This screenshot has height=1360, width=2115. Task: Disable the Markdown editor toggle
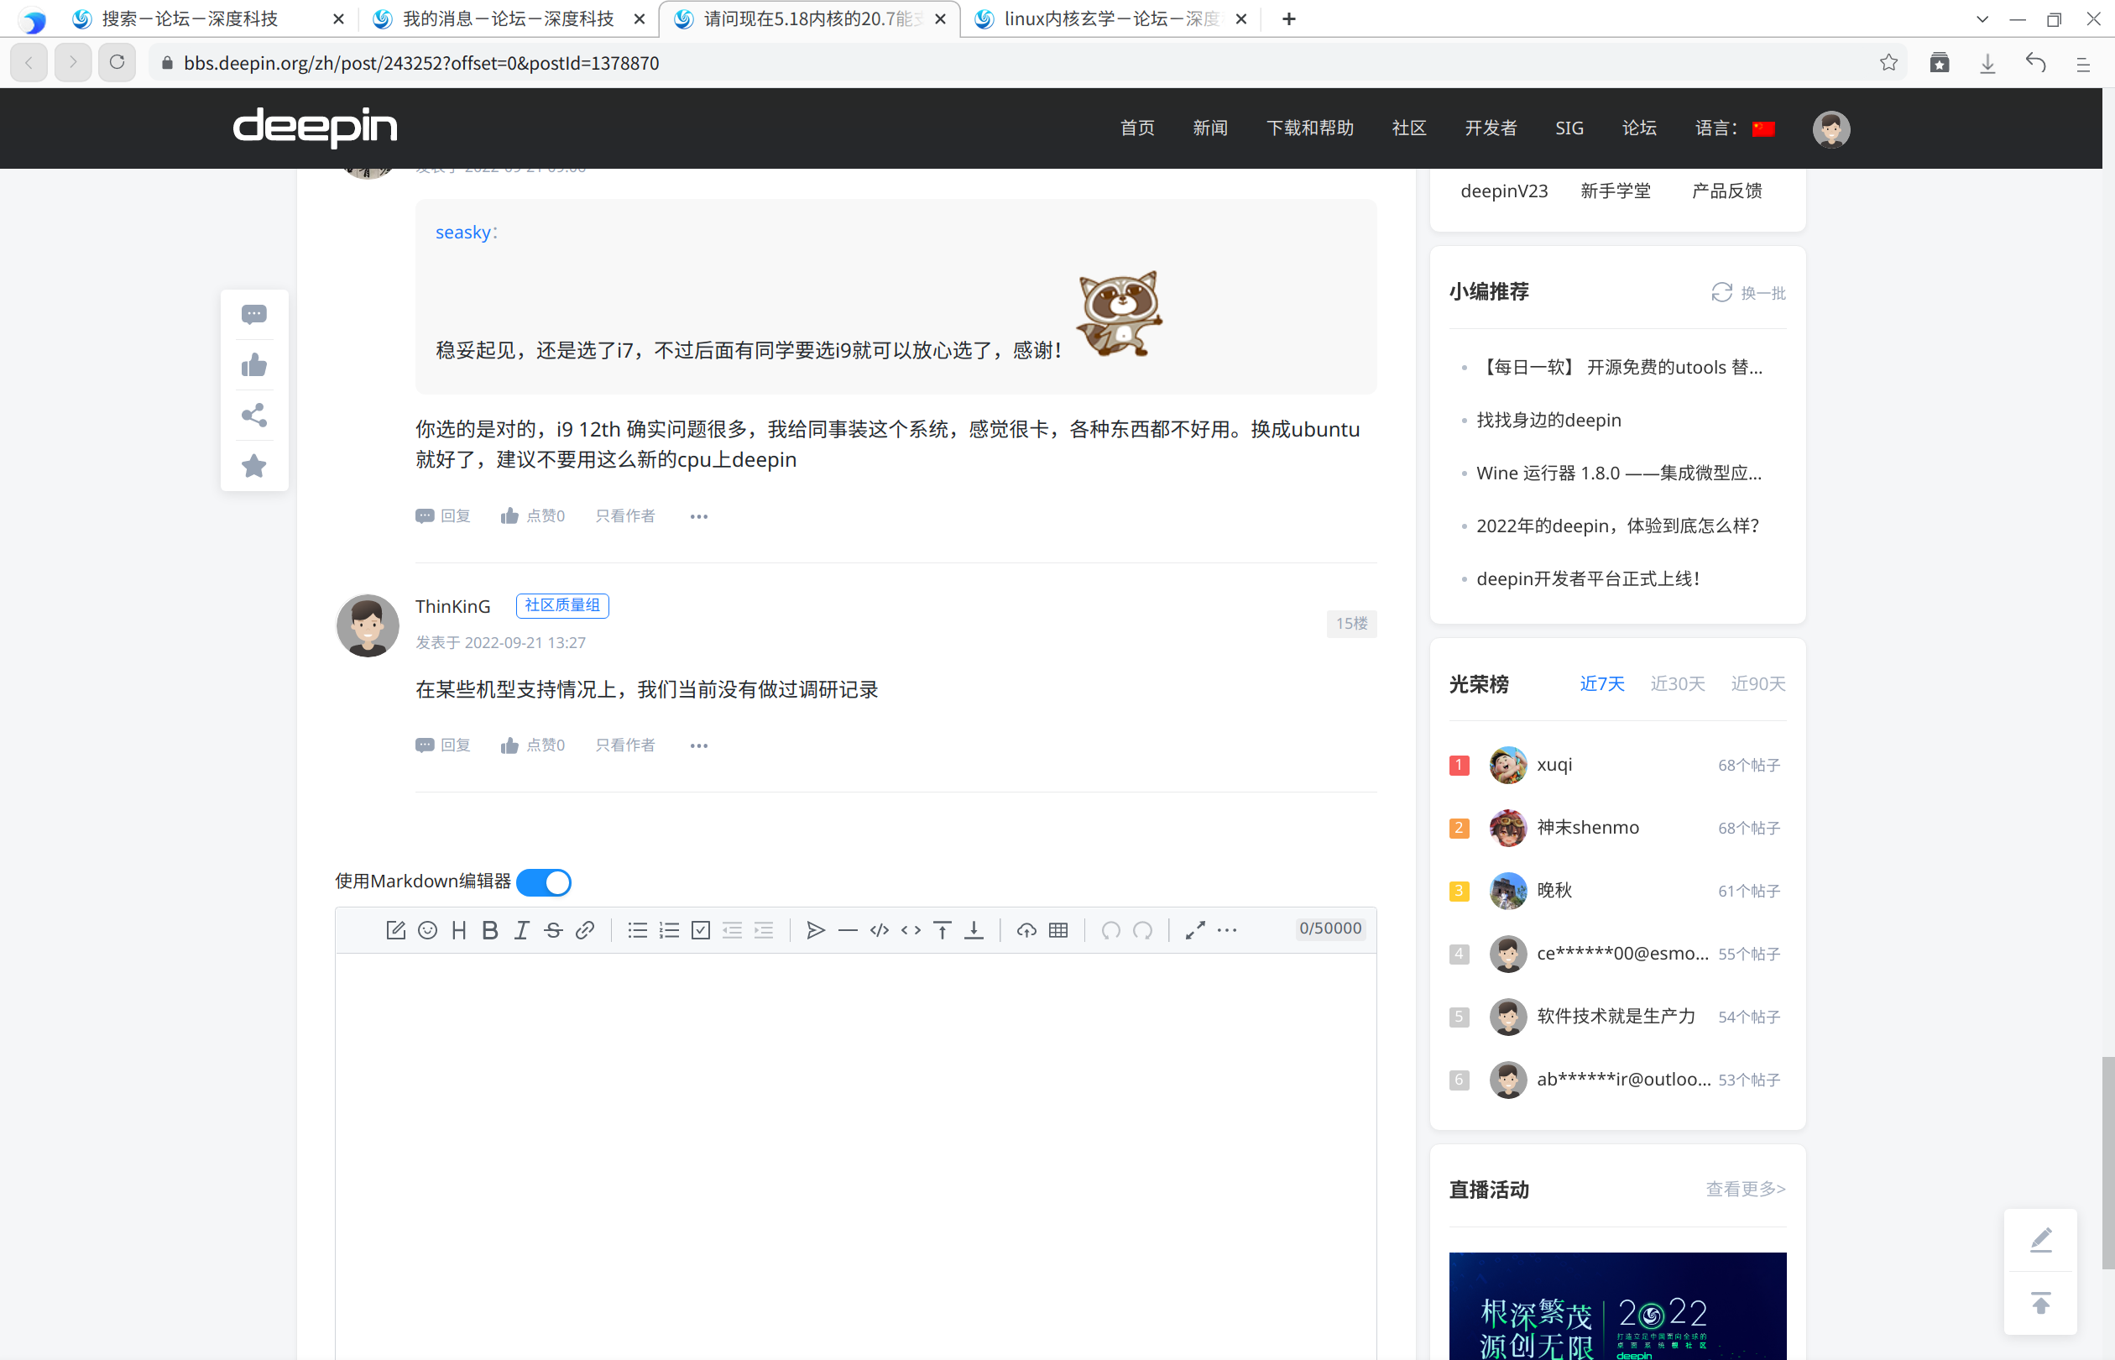point(544,881)
